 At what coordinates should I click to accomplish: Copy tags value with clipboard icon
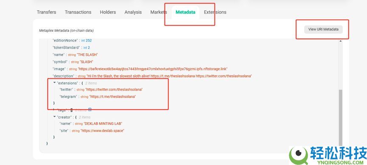coord(90,110)
